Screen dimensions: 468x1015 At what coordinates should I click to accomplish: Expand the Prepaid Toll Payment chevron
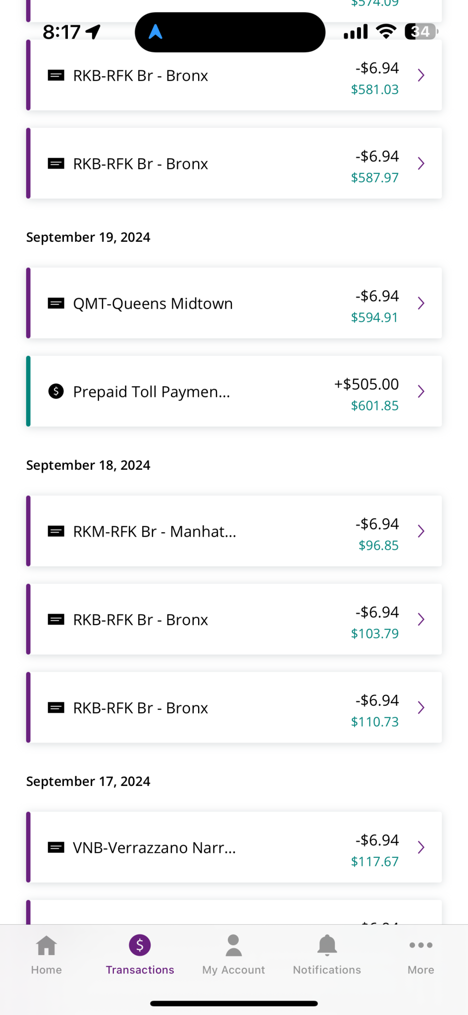[x=421, y=392]
